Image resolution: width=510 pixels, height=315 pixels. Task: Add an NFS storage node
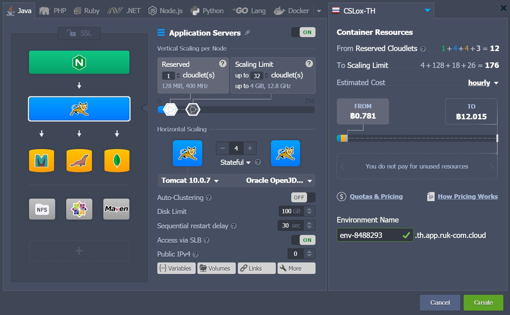[x=42, y=209]
